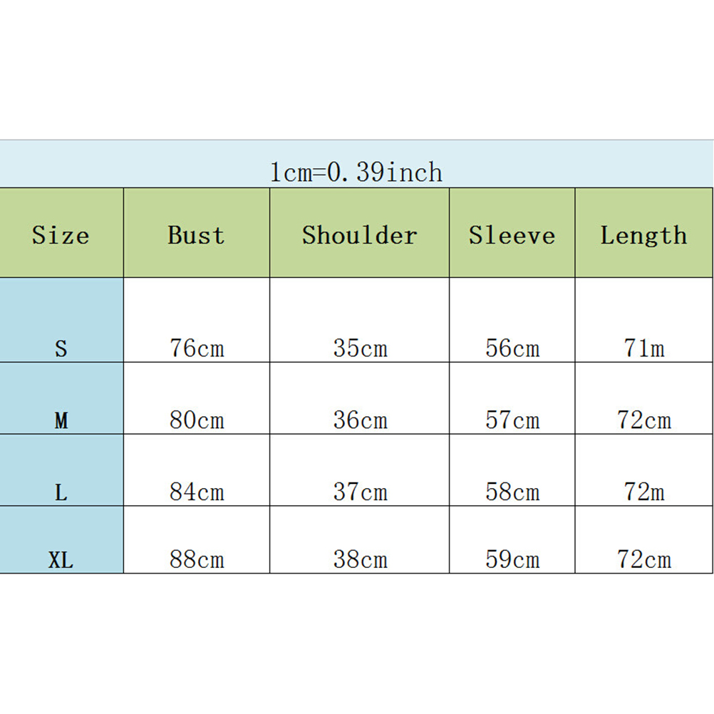The width and height of the screenshot is (714, 714).
Task: Select the Shoulder column header
Action: (x=359, y=235)
